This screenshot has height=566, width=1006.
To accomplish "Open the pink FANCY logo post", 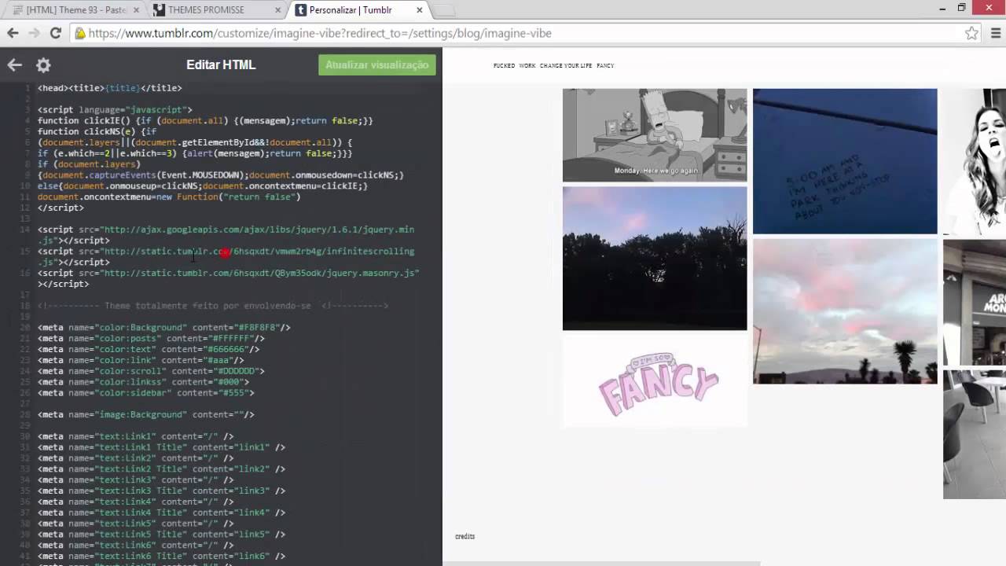I will pyautogui.click(x=655, y=382).
